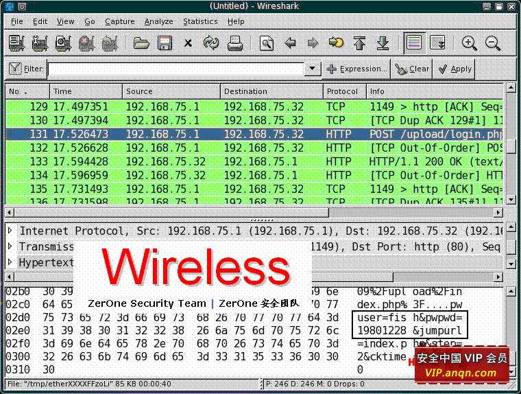Image resolution: width=521 pixels, height=394 pixels.
Task: Packet list horizontal scroll right arrow
Action: pyautogui.click(x=498, y=212)
